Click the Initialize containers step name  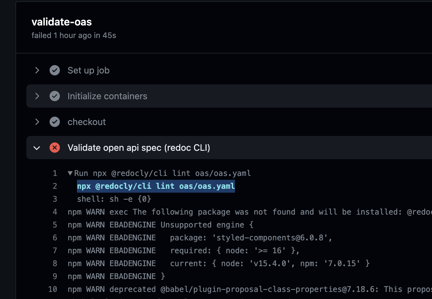[107, 96]
